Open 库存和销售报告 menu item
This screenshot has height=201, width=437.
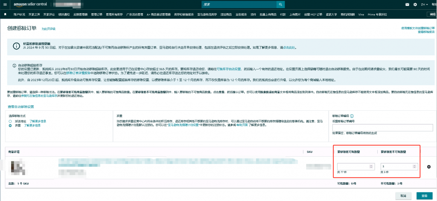coord(184,14)
